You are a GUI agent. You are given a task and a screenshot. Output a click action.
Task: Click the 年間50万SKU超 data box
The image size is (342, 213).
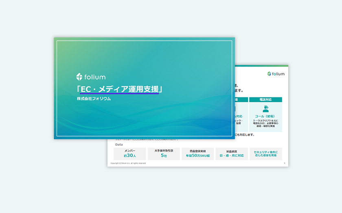197,154
